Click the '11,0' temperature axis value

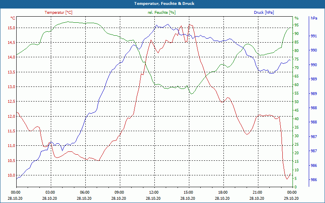(12, 146)
